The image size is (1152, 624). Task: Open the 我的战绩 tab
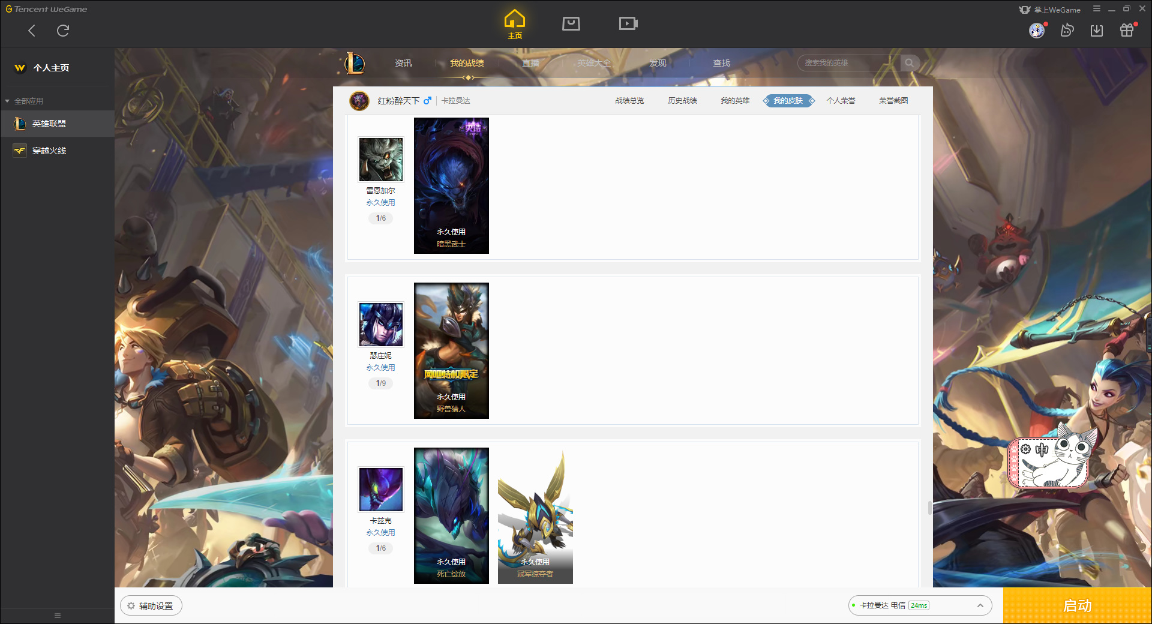point(467,63)
